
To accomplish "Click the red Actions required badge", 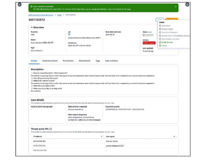I will coord(149,43).
